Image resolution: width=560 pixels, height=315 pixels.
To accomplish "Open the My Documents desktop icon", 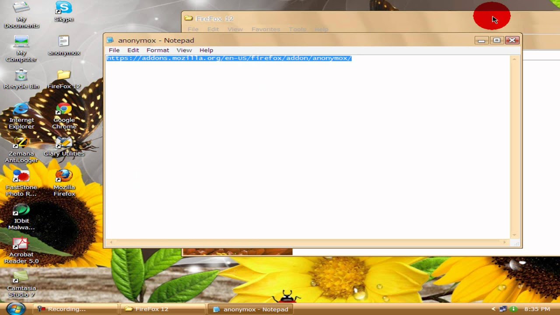I will pyautogui.click(x=21, y=15).
